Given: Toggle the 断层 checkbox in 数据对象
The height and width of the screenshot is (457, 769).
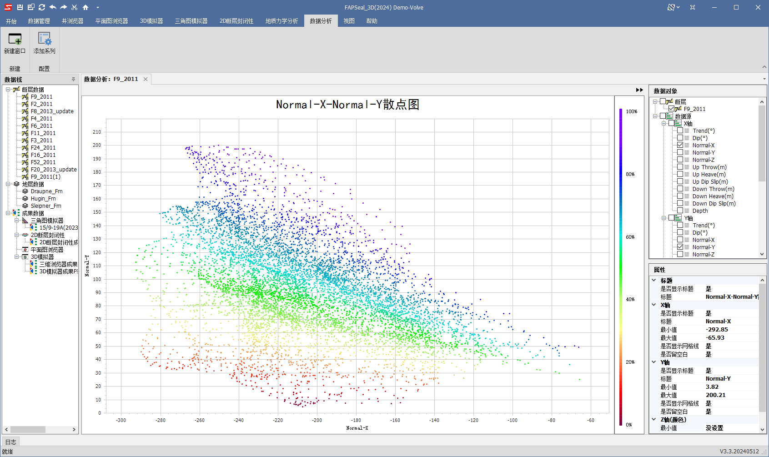Looking at the screenshot, I should point(663,101).
